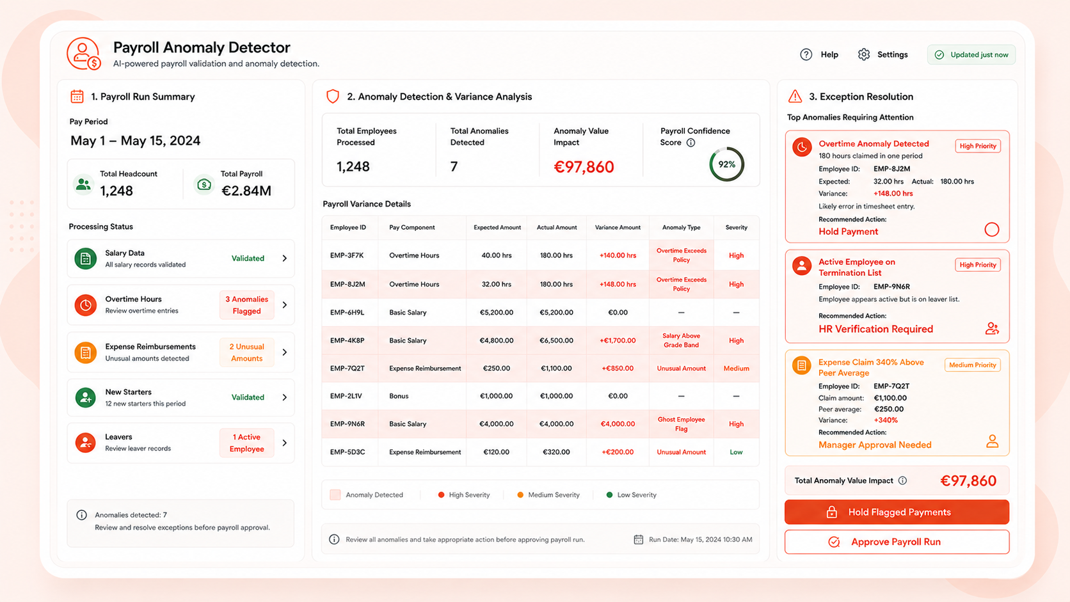Click the Anomaly Type column header
Viewport: 1070px width, 602px height.
[x=681, y=228]
